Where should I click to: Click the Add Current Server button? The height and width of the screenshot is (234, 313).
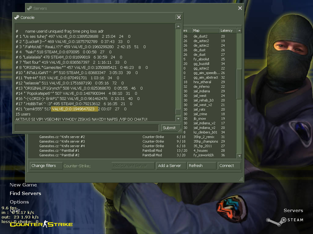point(133,166)
